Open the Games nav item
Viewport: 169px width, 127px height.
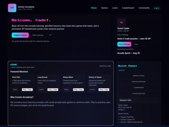(105, 8)
